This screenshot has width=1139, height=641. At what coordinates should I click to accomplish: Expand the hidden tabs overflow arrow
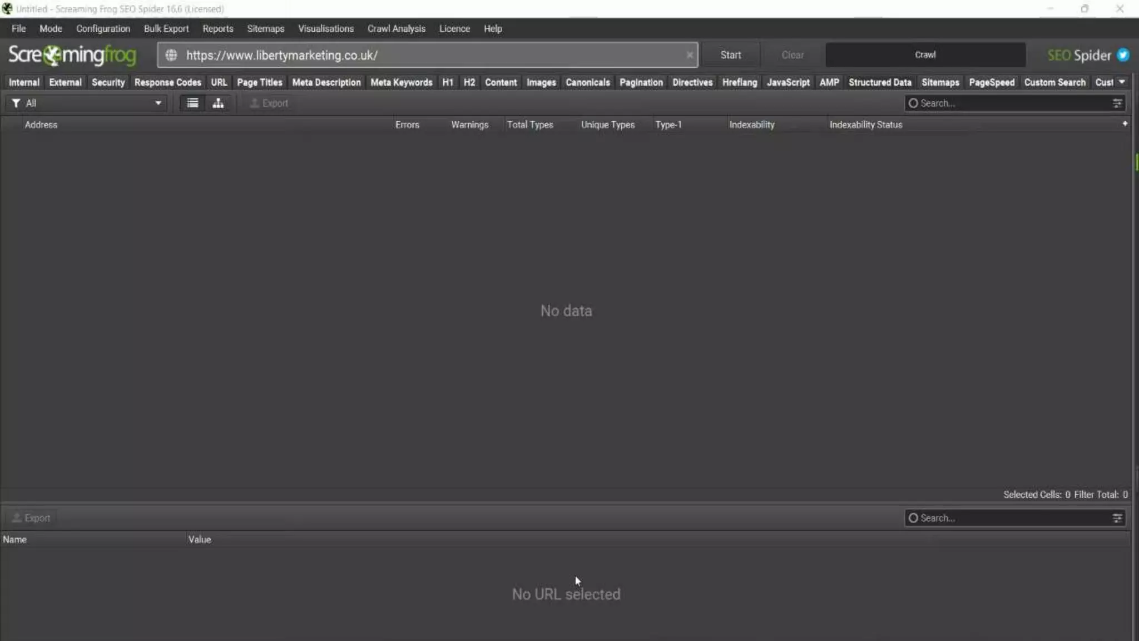(x=1122, y=82)
